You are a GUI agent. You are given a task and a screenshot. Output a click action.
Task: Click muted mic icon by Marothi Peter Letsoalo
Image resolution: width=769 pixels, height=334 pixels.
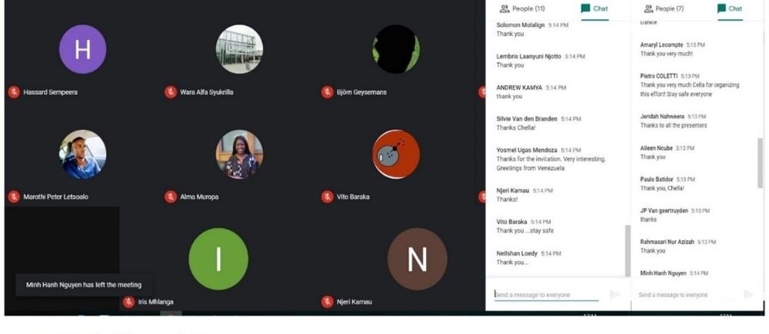point(13,197)
